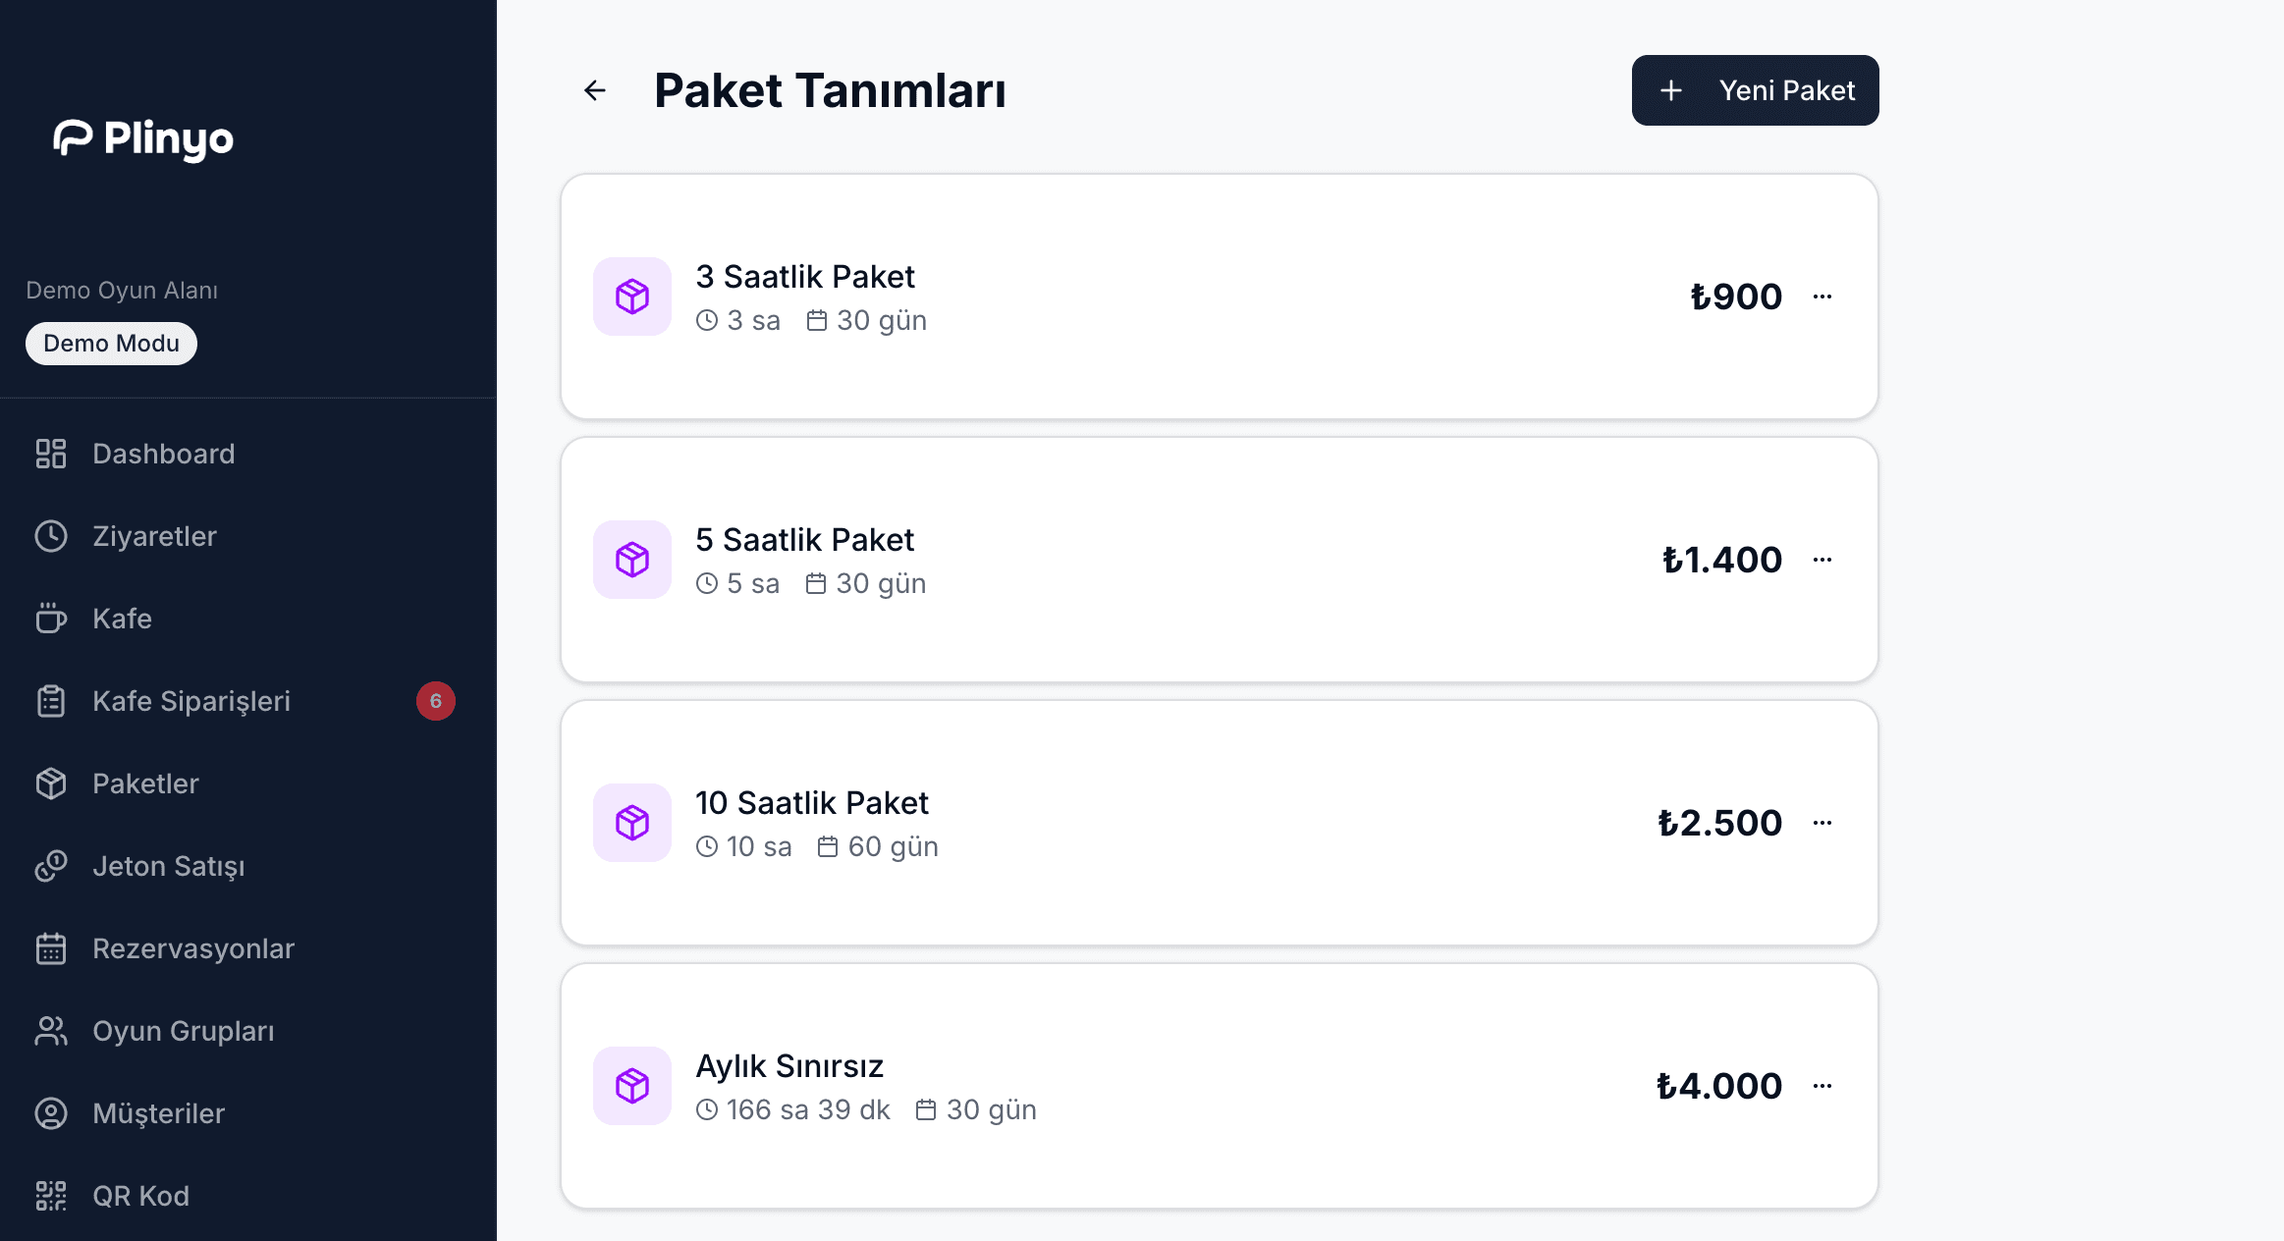
Task: Go back using the left arrow
Action: pyautogui.click(x=595, y=89)
